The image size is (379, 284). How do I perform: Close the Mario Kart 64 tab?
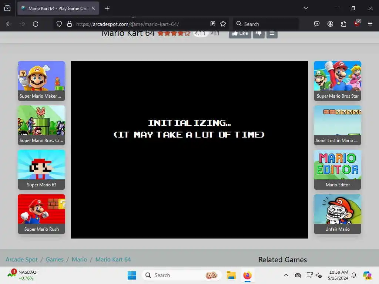point(93,8)
